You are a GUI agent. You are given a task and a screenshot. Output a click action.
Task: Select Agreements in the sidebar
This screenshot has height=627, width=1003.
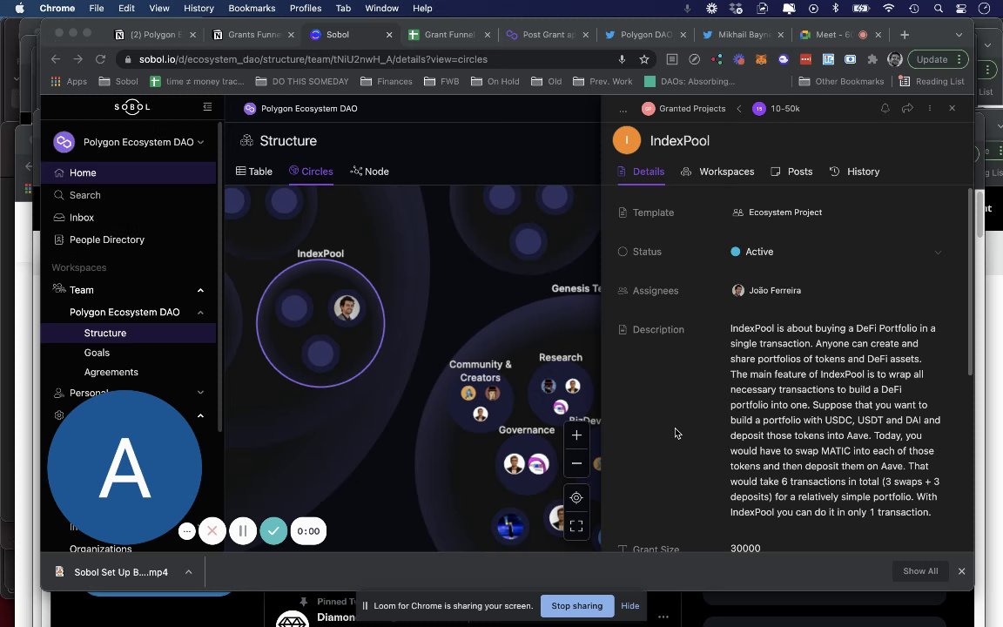click(x=111, y=373)
